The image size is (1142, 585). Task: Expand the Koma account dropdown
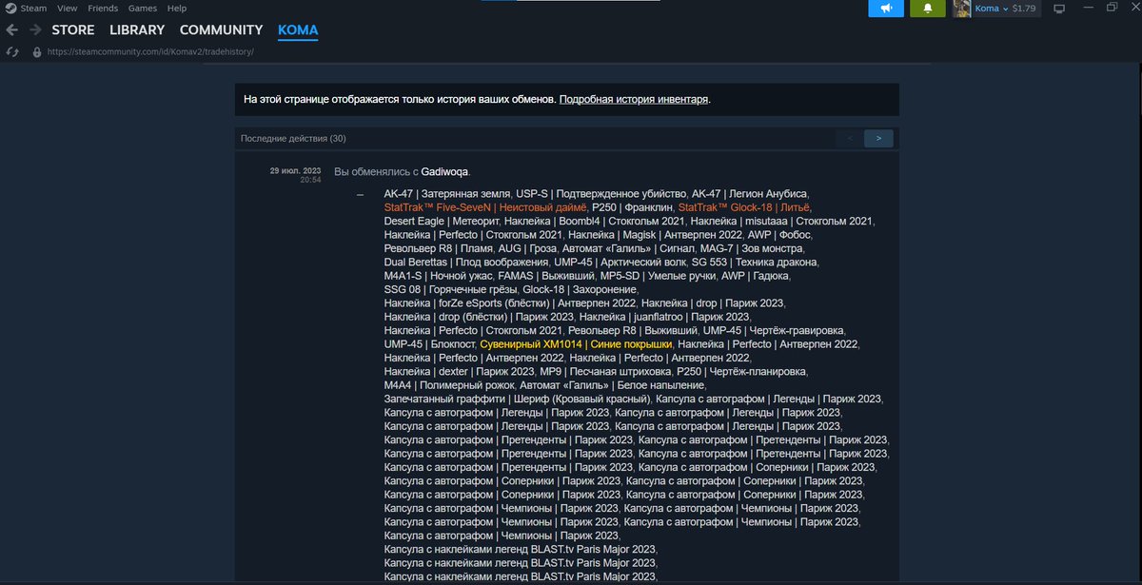(x=991, y=9)
